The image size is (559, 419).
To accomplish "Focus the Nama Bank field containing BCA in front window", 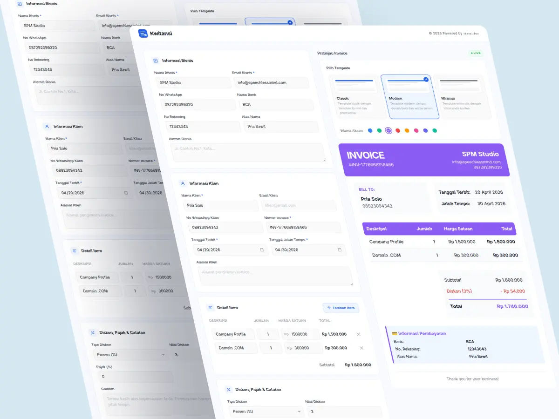I will [276, 104].
